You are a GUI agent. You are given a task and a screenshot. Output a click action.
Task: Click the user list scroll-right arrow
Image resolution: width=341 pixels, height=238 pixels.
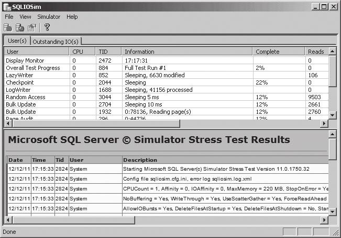pyautogui.click(x=324, y=124)
